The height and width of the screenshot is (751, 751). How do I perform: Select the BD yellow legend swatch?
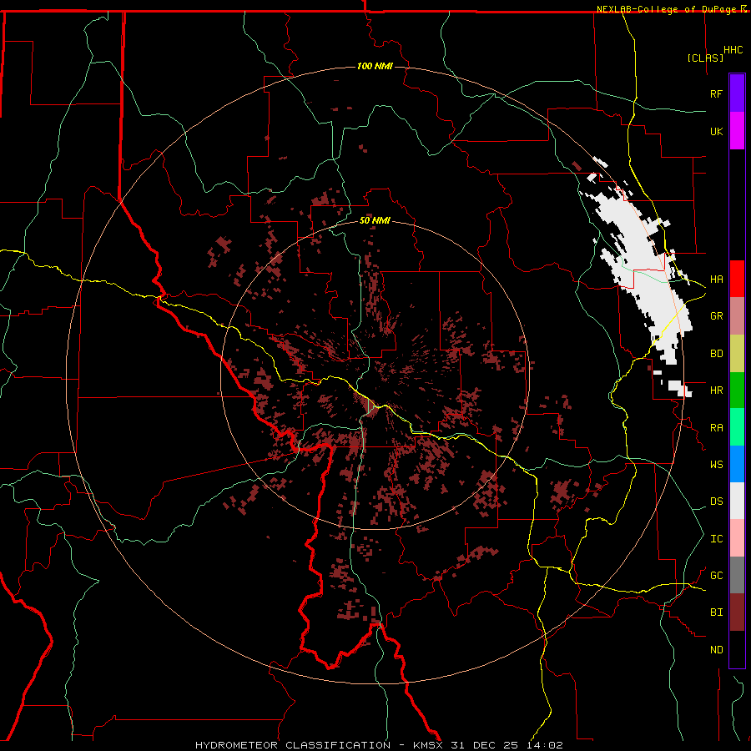[x=737, y=354]
